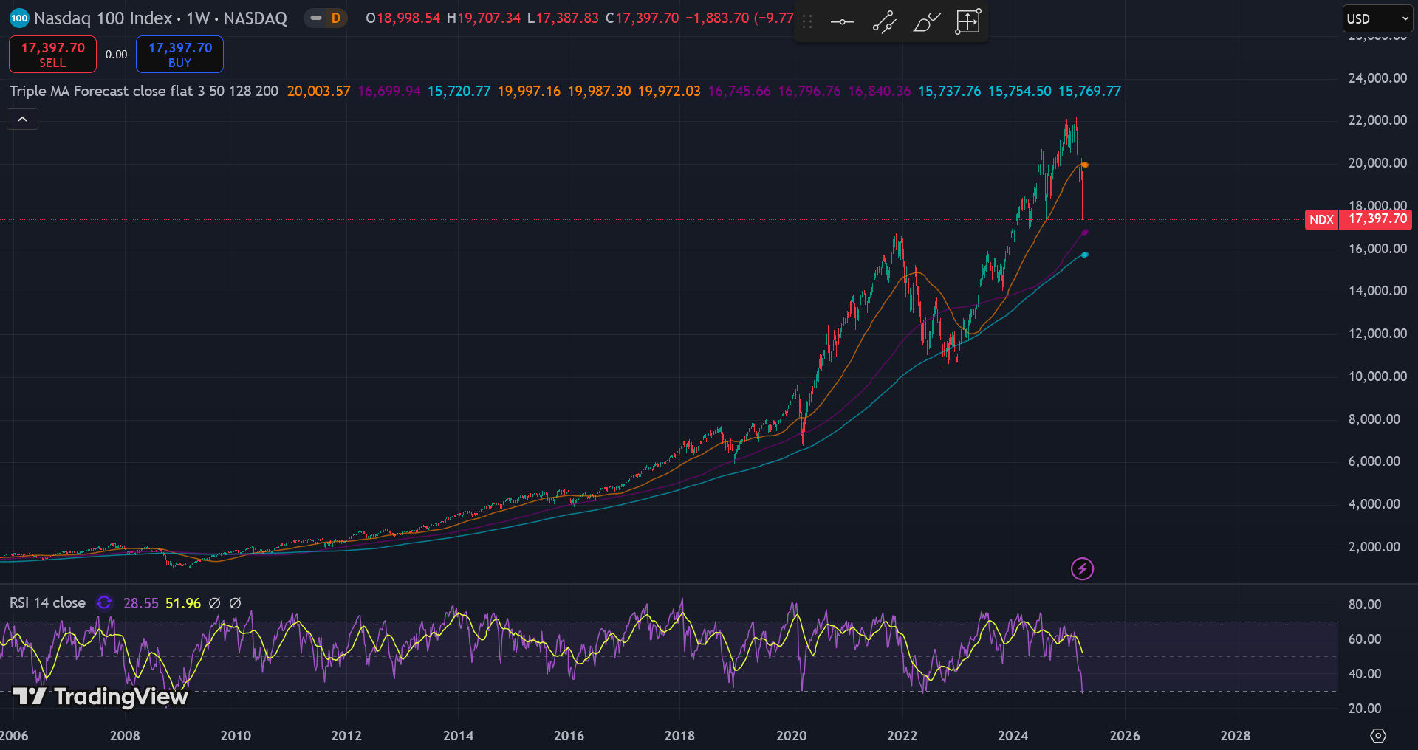
Task: Click the RSI value 28.55
Action: pos(140,603)
